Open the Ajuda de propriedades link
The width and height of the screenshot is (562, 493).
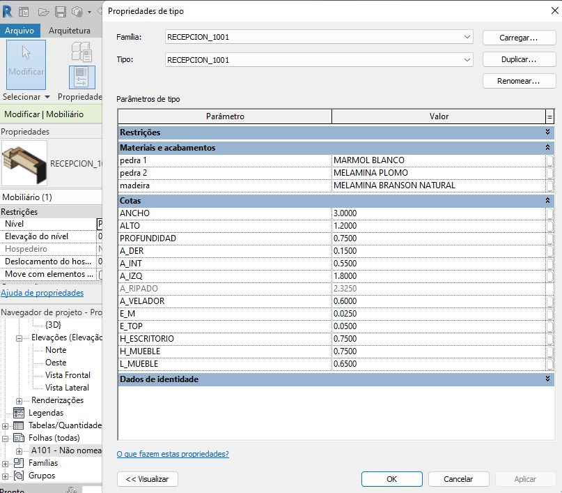click(x=42, y=293)
